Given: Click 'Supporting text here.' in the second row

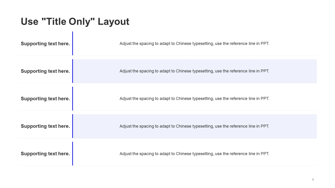Looking at the screenshot, I should point(45,71).
